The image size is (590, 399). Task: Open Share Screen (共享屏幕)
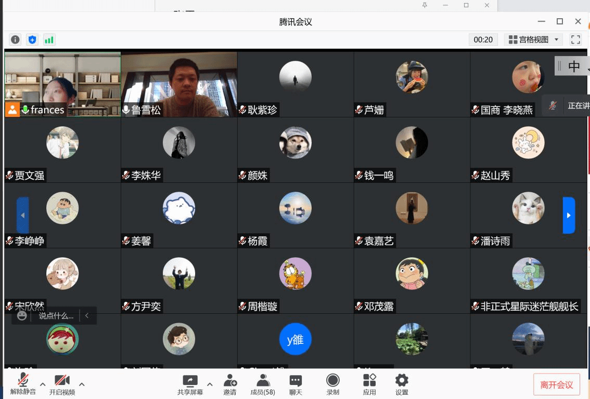pyautogui.click(x=190, y=384)
